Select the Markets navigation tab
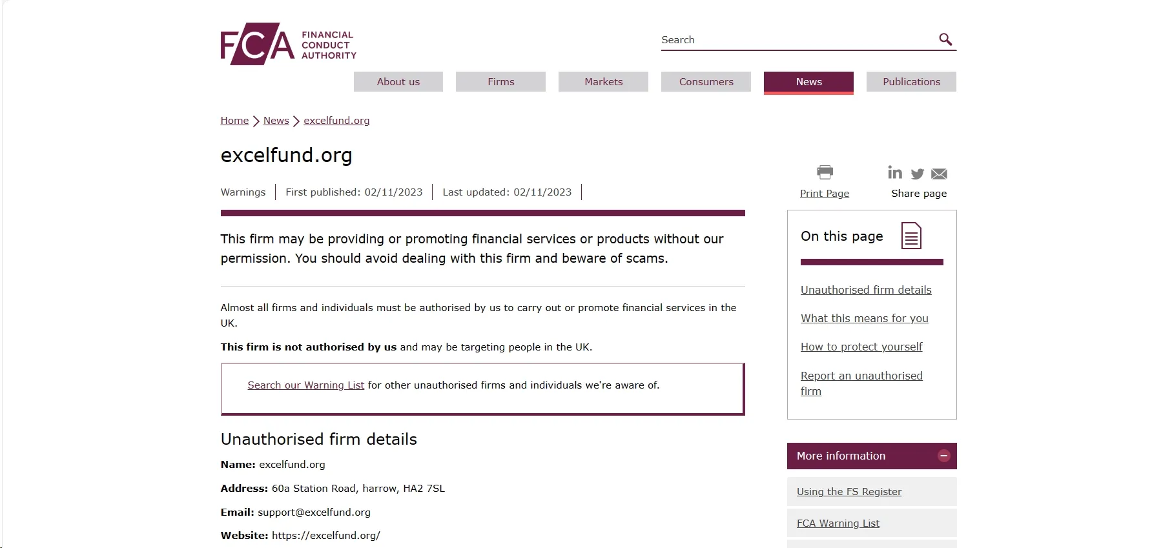 (603, 82)
